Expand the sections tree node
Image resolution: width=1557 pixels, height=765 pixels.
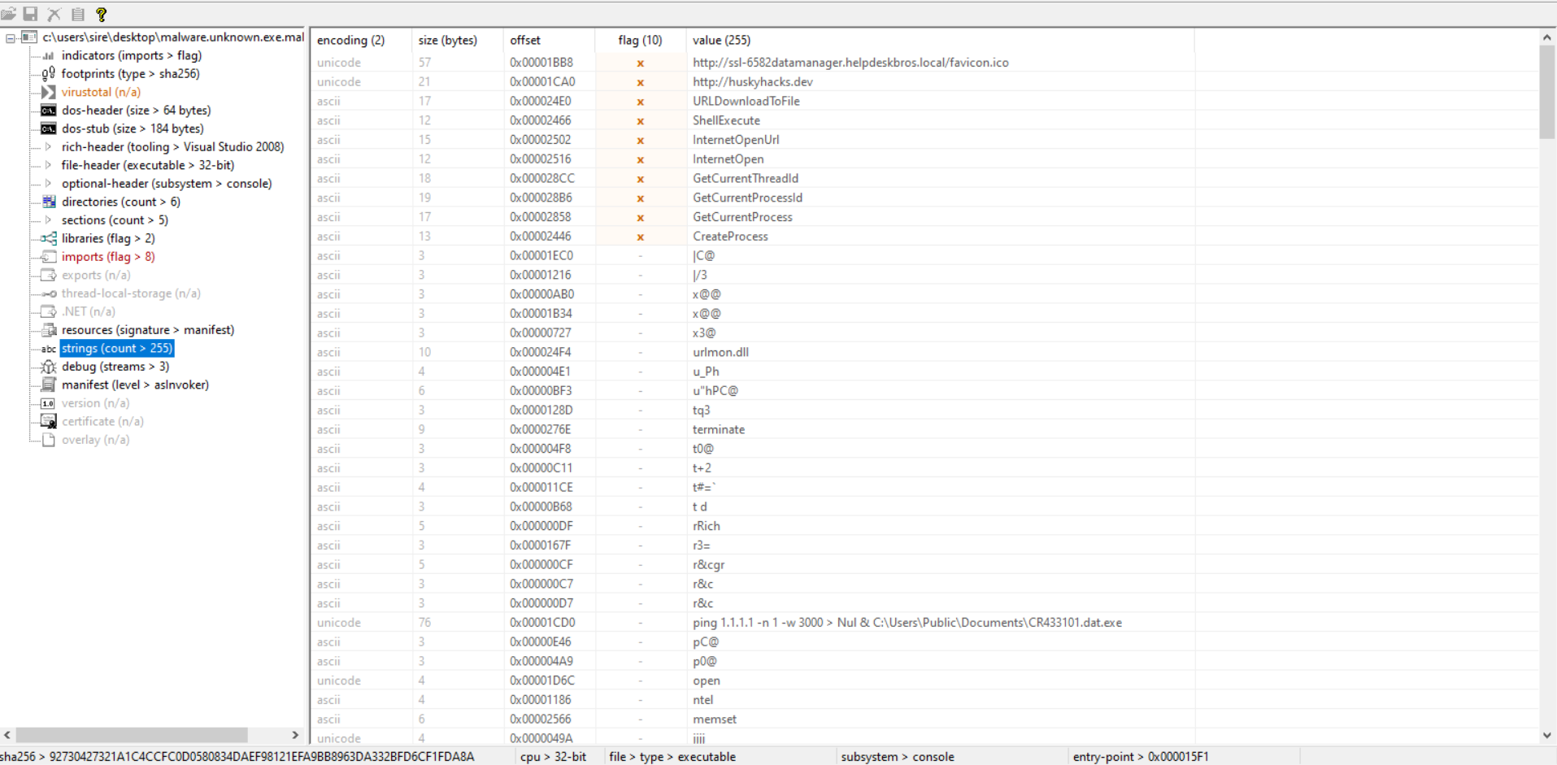pos(48,220)
